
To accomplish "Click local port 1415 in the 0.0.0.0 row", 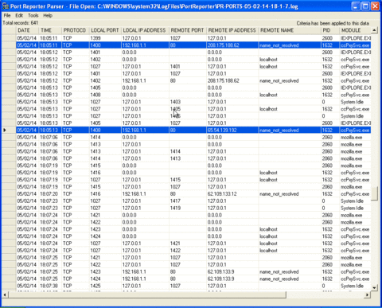I will point(105,166).
